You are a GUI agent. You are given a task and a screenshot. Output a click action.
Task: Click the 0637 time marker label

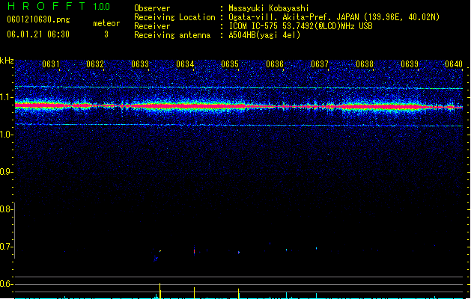click(320, 64)
